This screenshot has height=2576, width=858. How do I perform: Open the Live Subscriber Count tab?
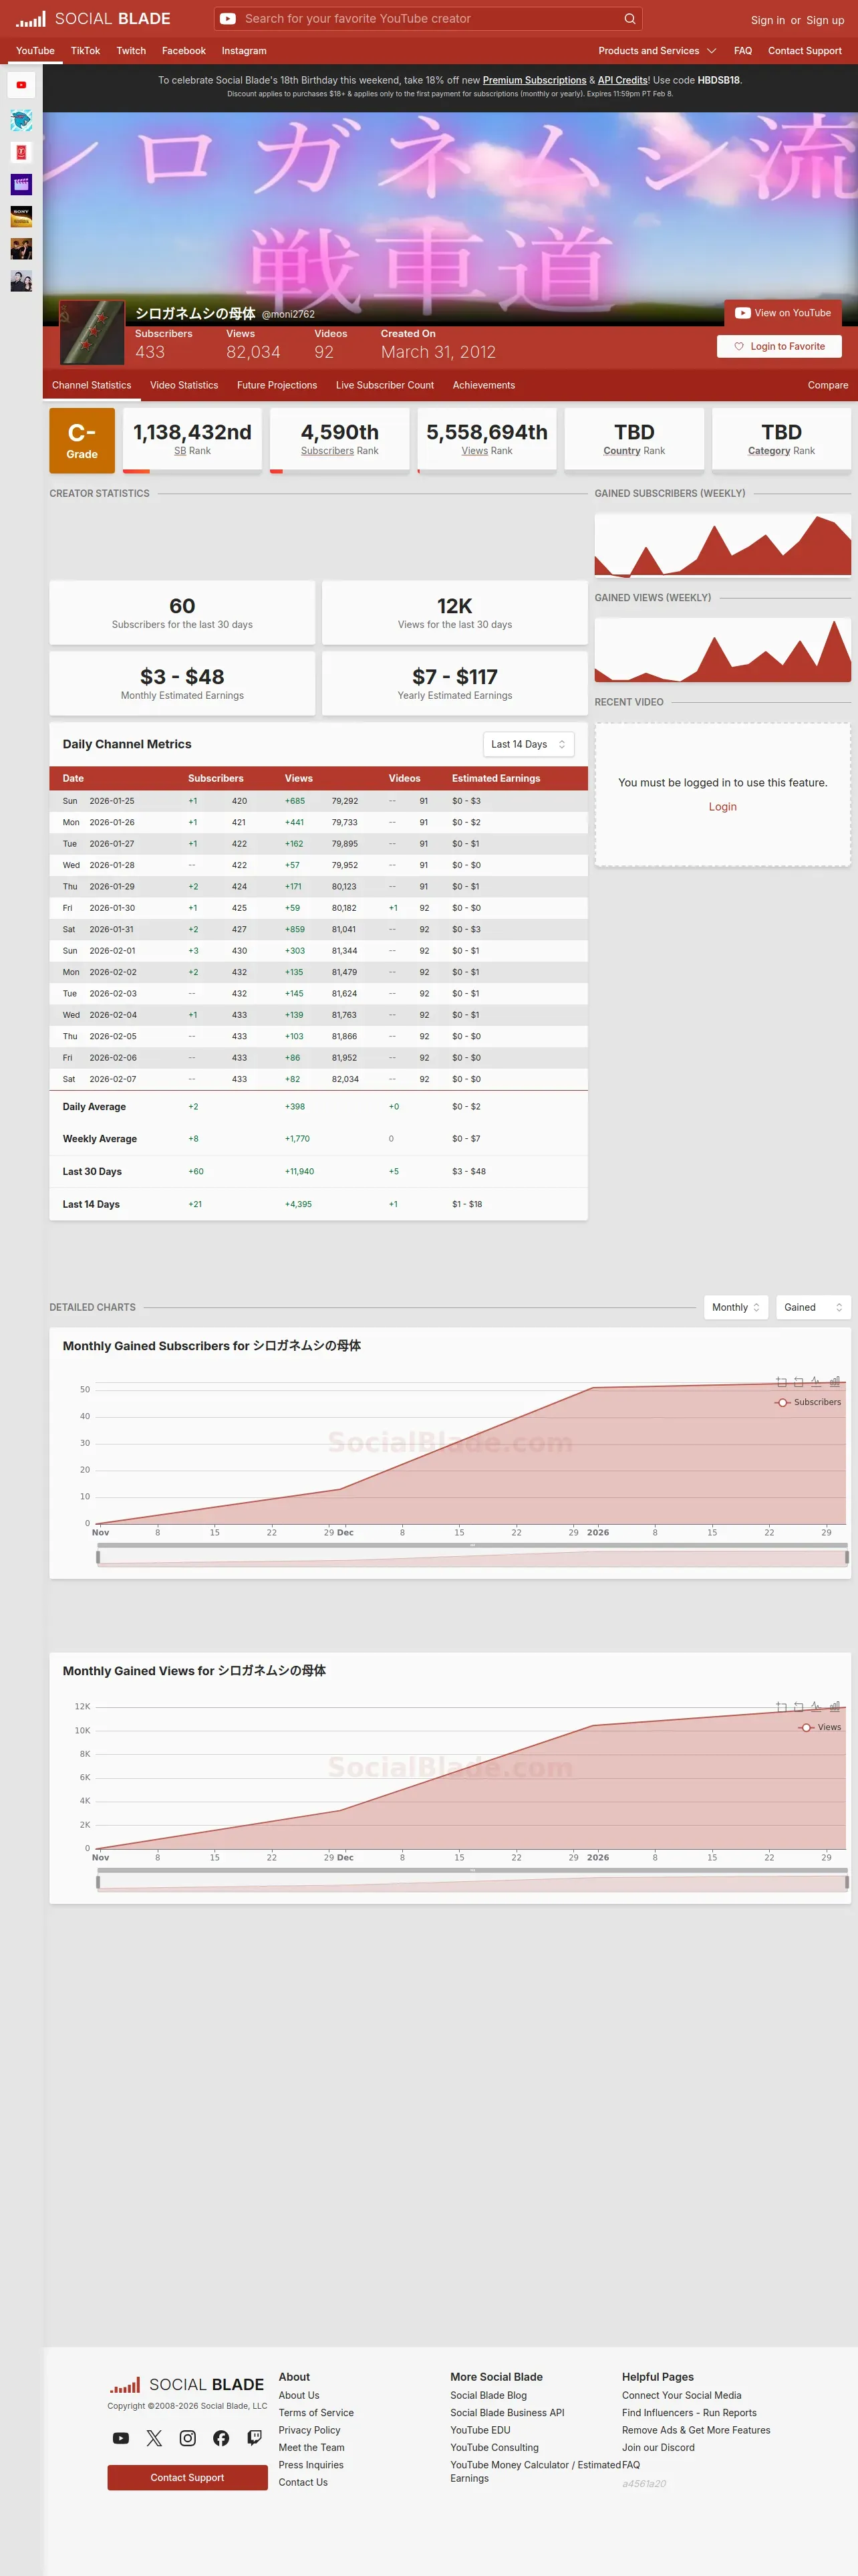[x=384, y=385]
